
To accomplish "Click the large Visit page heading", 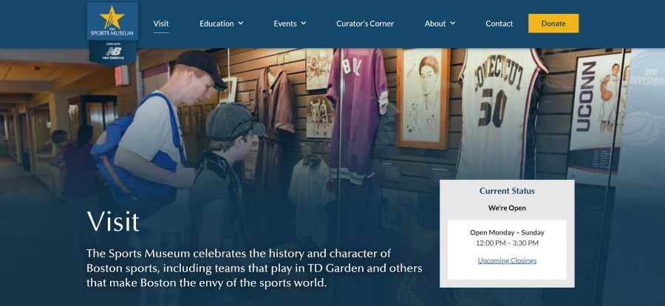I will pyautogui.click(x=113, y=221).
